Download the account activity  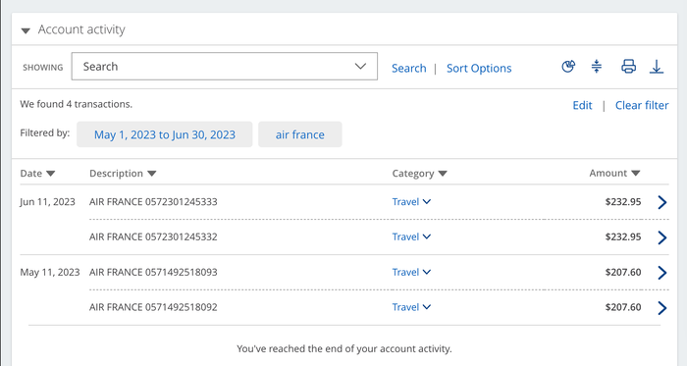pos(657,67)
